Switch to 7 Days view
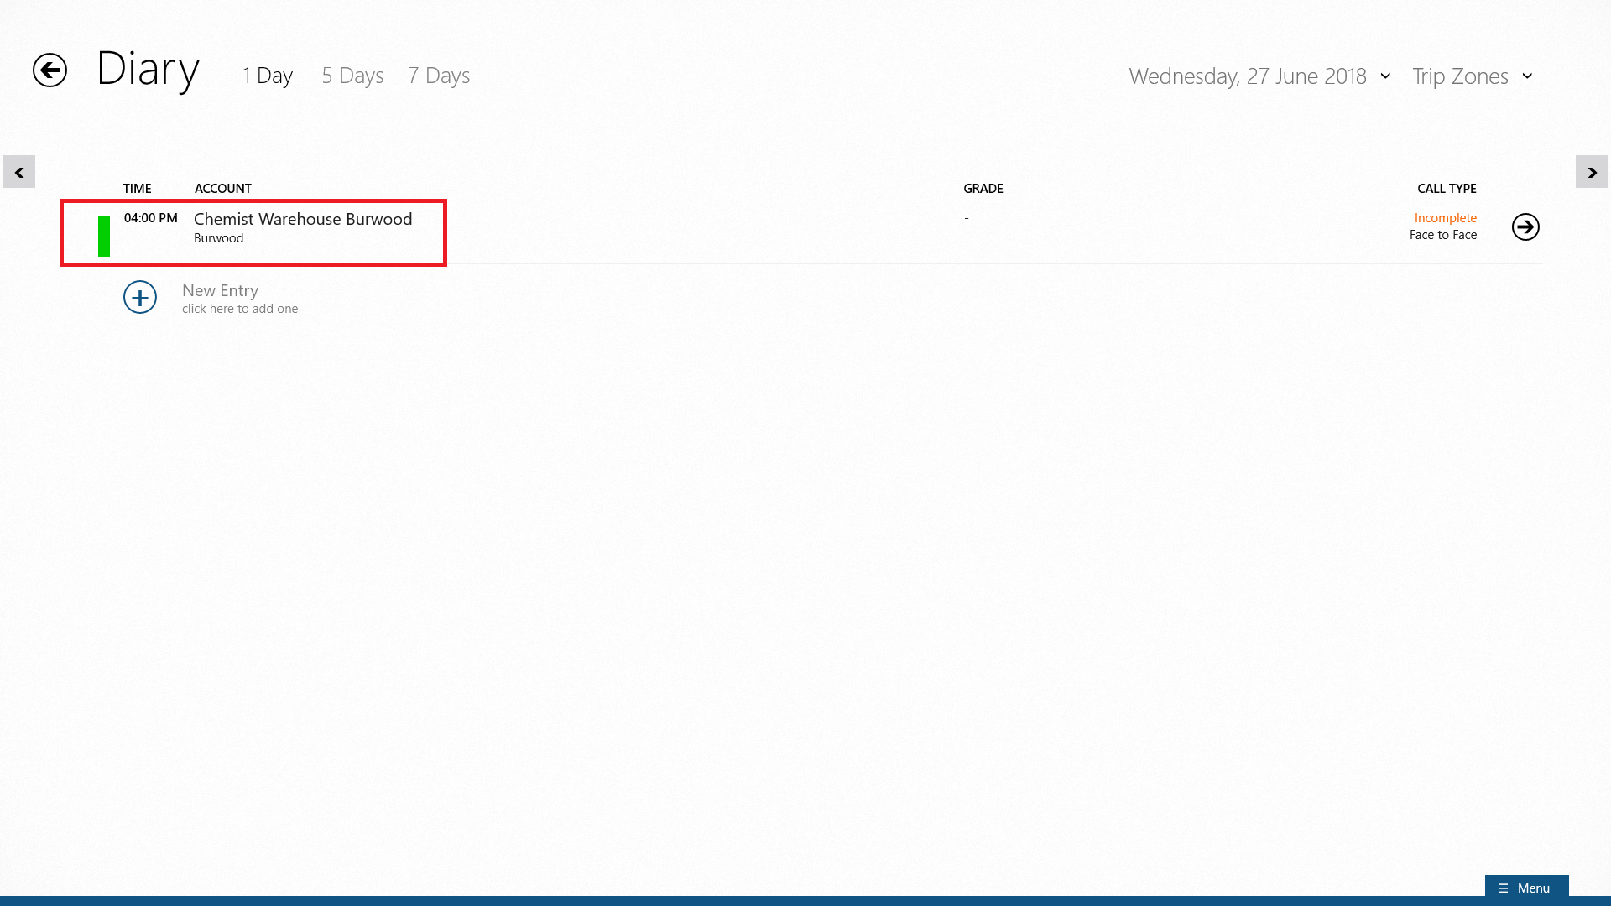 [x=438, y=75]
